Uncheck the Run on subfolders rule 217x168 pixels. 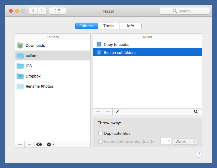[99, 52]
